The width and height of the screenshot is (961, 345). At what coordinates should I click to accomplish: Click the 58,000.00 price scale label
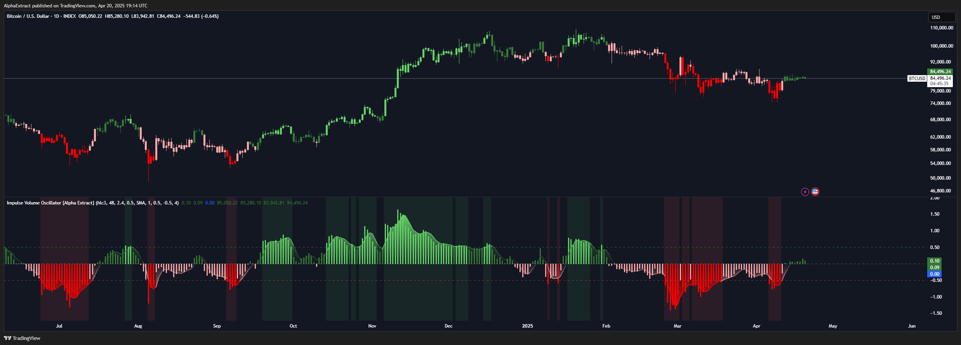tap(940, 150)
